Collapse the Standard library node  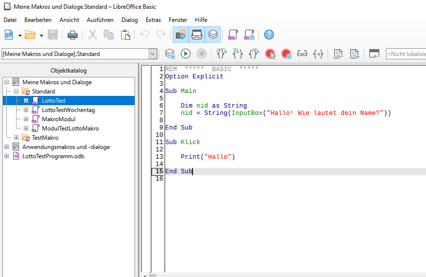tap(16, 92)
